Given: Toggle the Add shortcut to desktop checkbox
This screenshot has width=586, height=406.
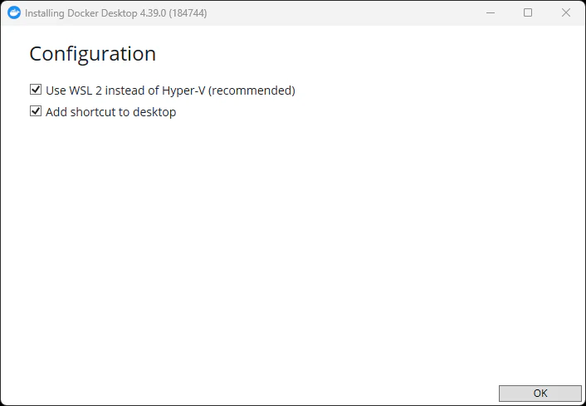Looking at the screenshot, I should click(x=36, y=111).
